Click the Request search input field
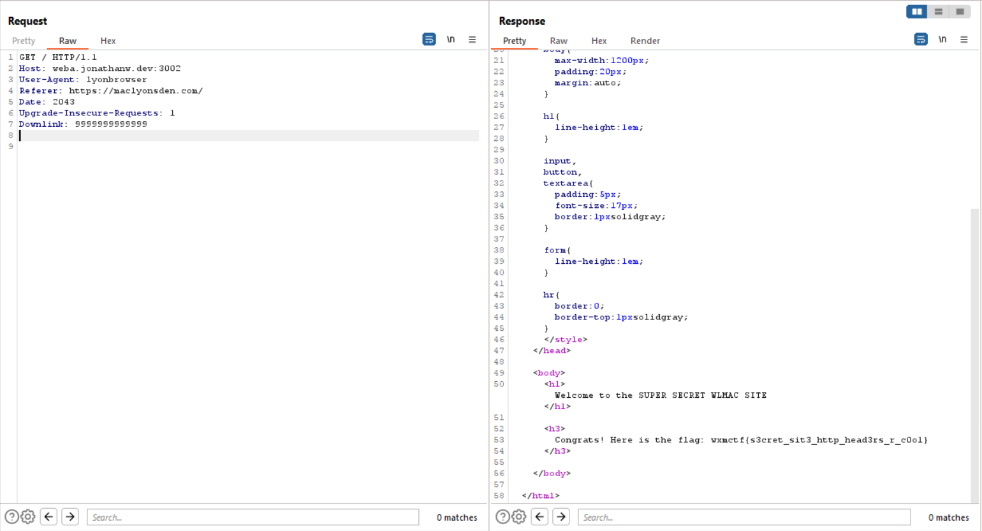 253,517
